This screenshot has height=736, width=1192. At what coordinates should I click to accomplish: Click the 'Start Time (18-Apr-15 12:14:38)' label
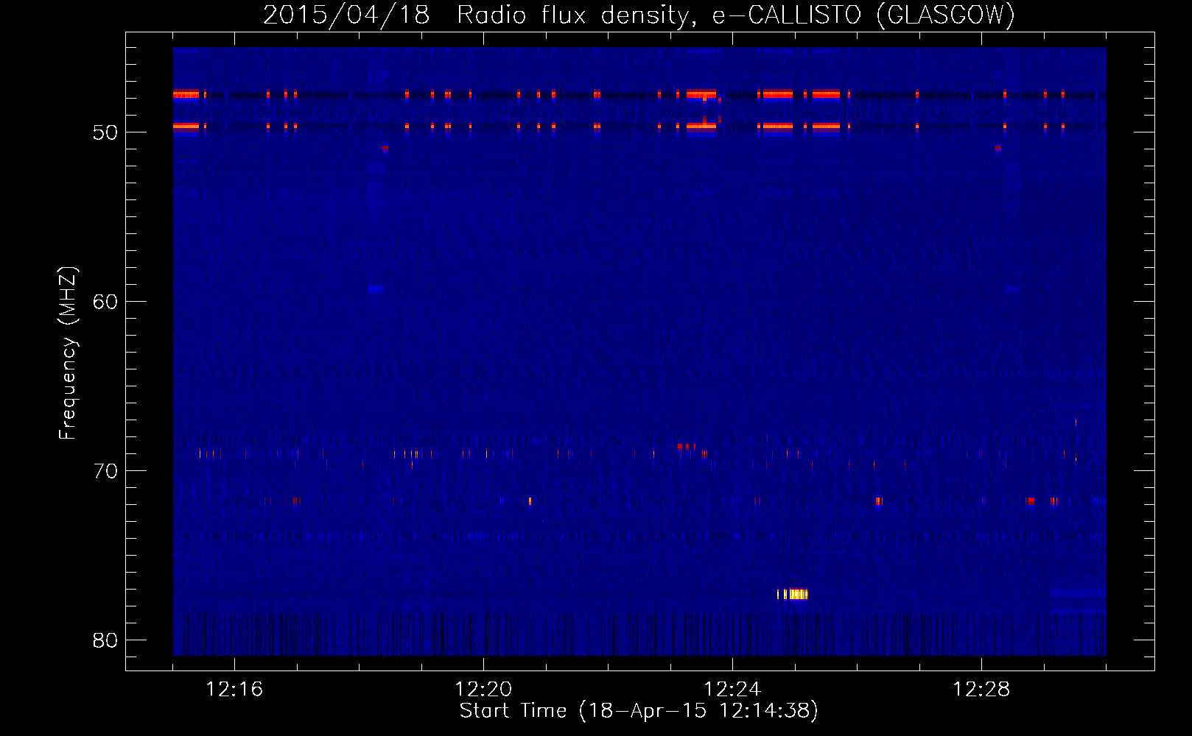pyautogui.click(x=639, y=711)
